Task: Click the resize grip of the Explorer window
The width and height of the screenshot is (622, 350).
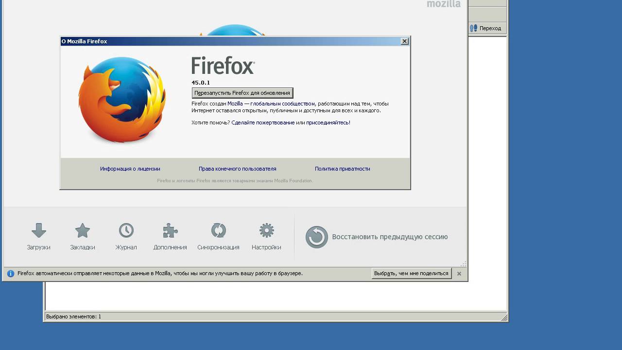Action: [x=504, y=318]
